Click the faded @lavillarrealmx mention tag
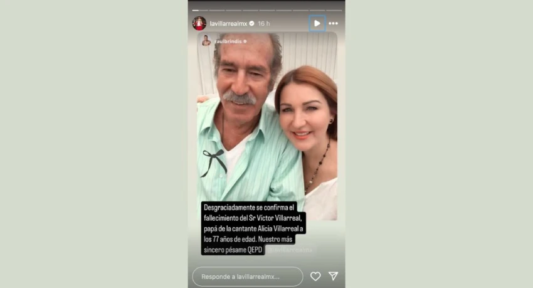 coord(290,250)
